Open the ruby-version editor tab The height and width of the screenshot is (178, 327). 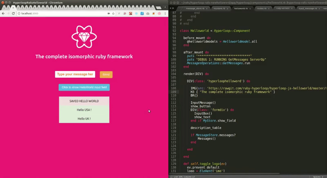283,8
